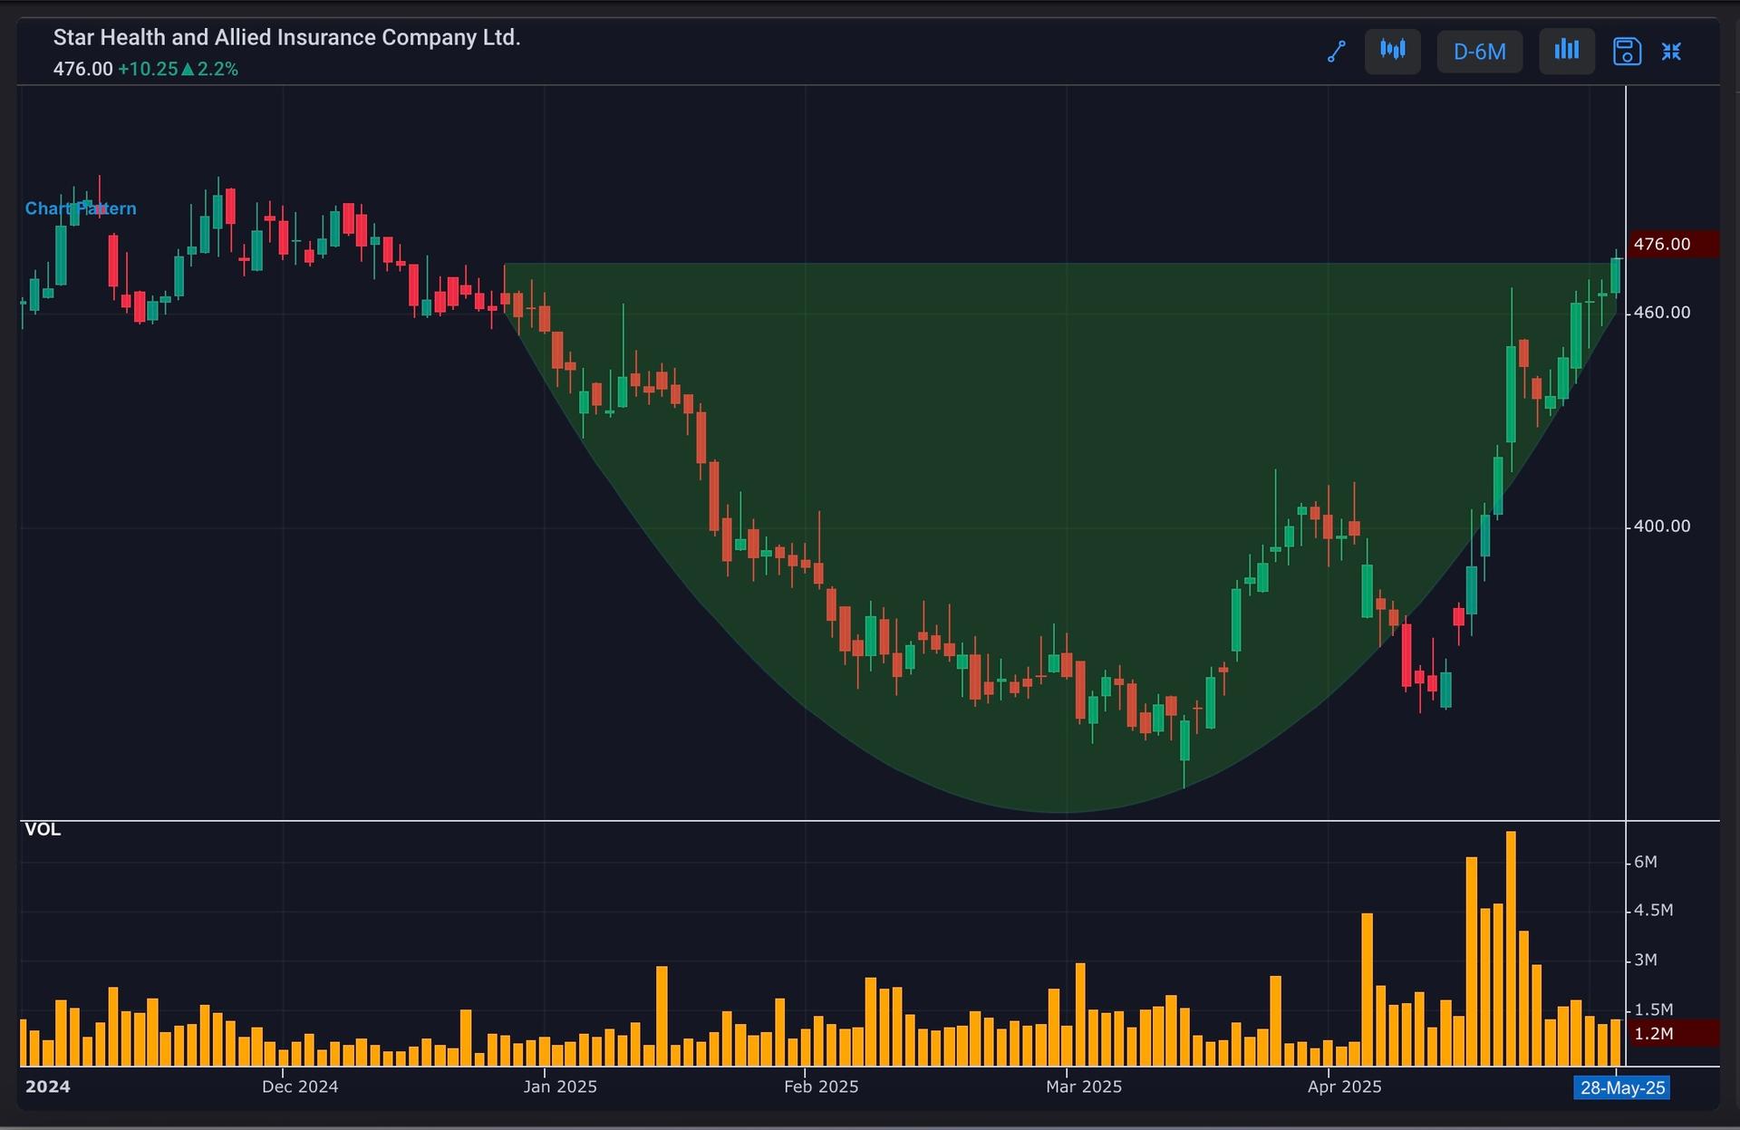Click the Feb 2025 time axis label

821,1087
